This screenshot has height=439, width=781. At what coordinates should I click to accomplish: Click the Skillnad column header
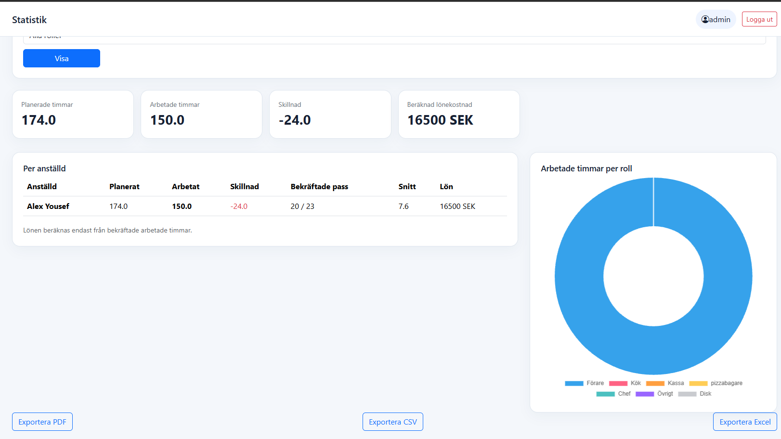pyautogui.click(x=245, y=186)
